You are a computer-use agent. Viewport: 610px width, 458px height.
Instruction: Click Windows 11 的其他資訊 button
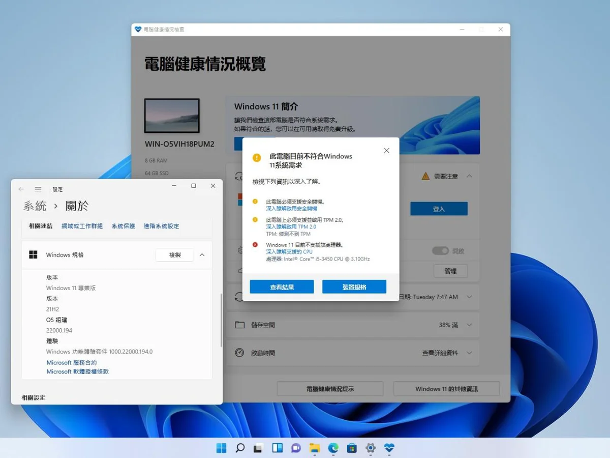click(x=447, y=389)
